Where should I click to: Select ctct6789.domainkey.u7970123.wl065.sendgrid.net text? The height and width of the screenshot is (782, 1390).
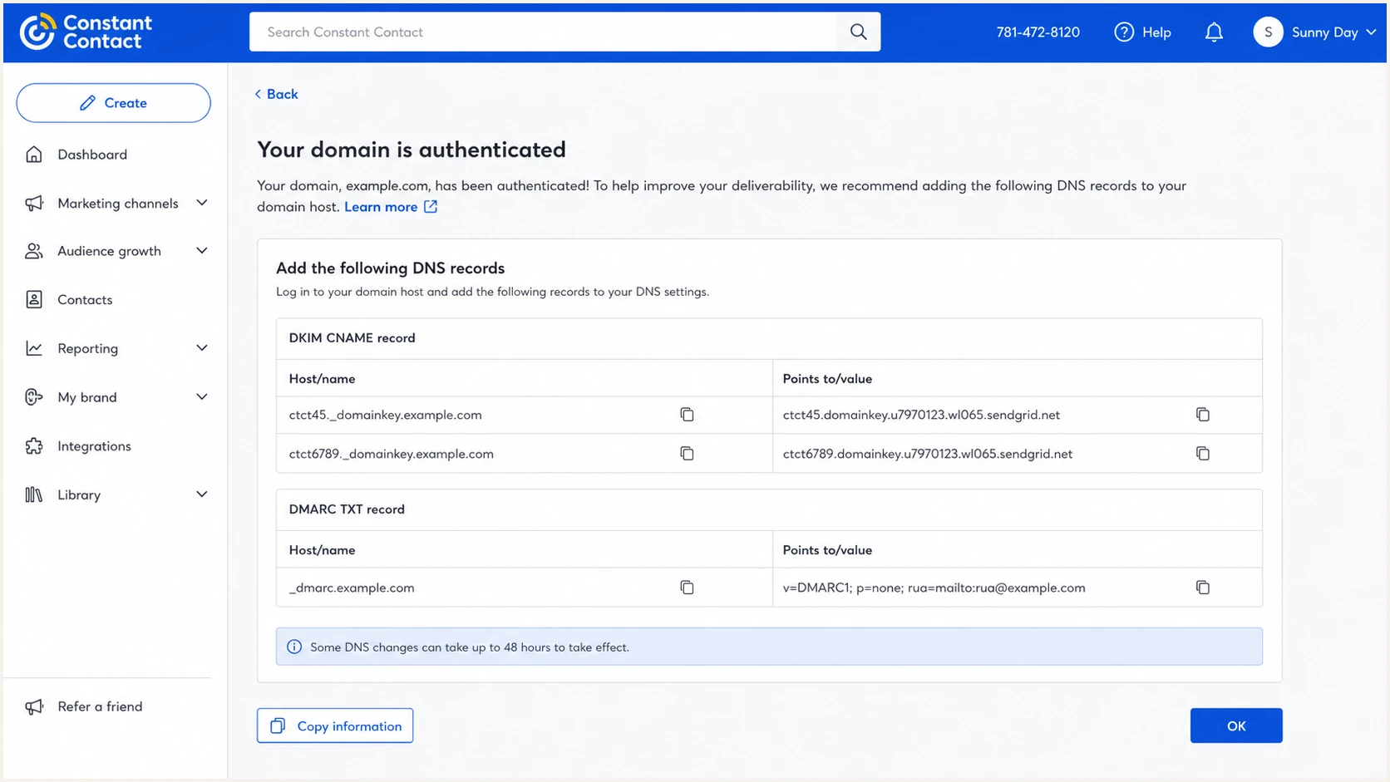coord(928,454)
